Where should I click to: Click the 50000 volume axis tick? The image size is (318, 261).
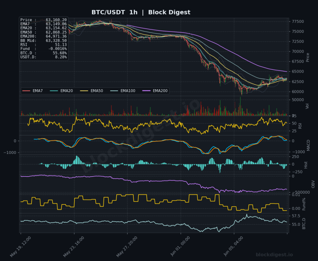point(298,100)
